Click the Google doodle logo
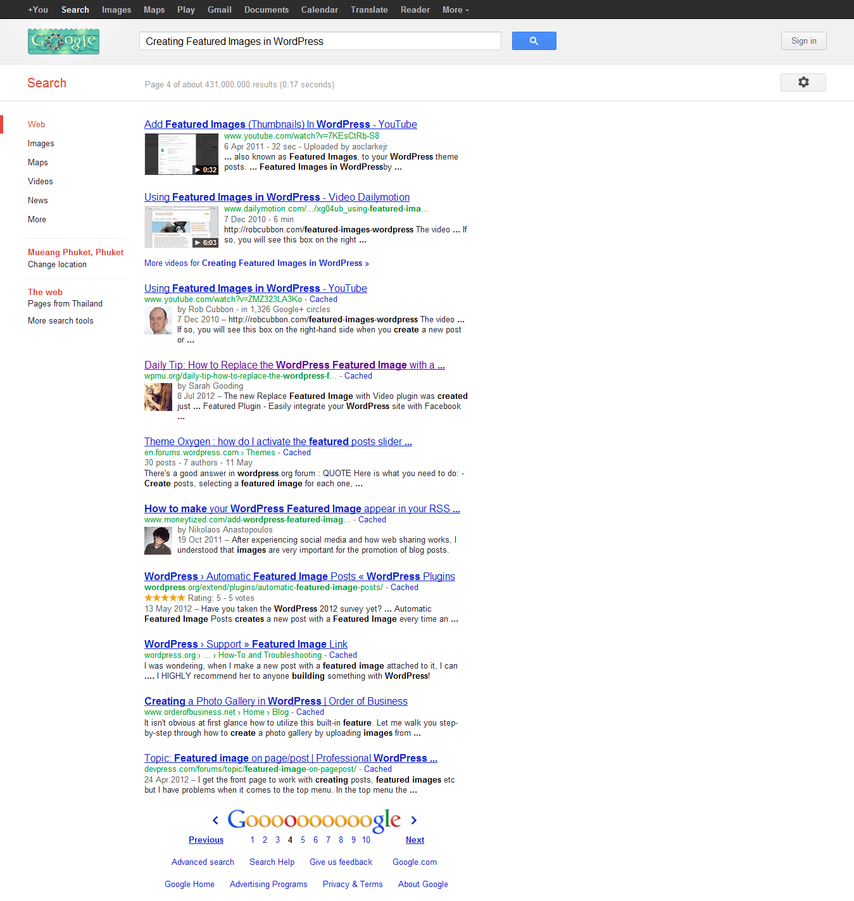854x901 pixels. (x=63, y=41)
